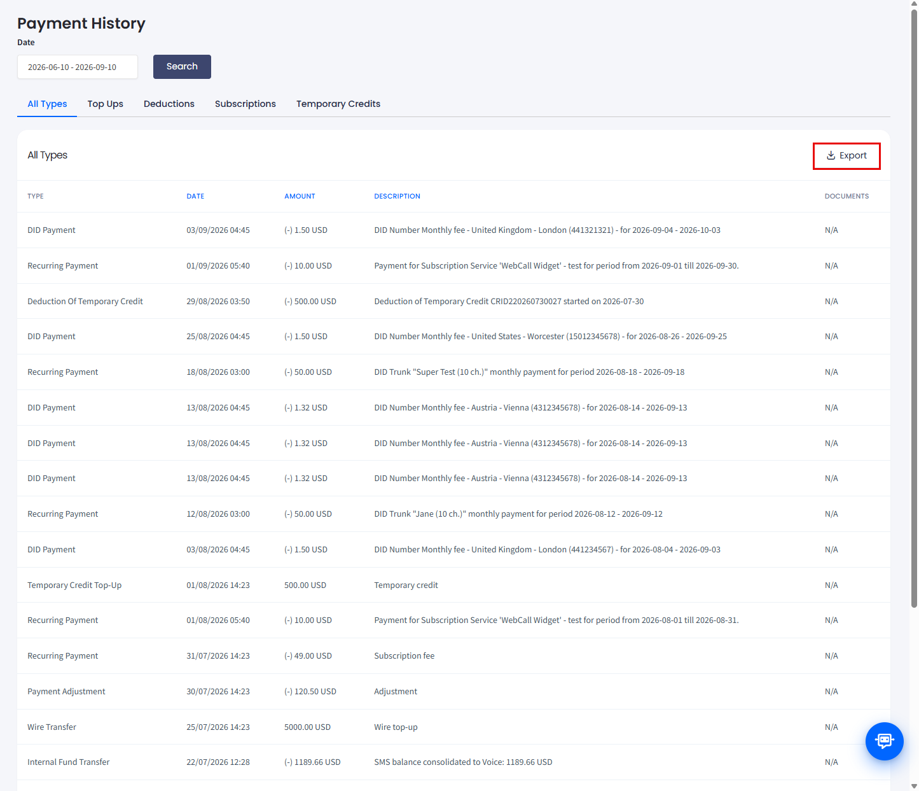Open the date range input field
Screen dimensions: 919x791
pyautogui.click(x=78, y=67)
